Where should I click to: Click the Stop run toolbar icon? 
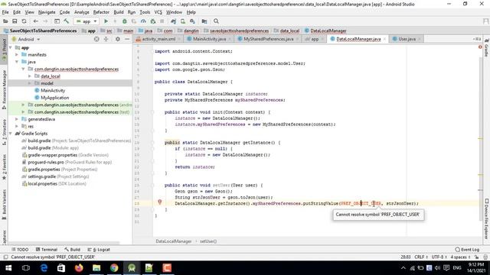tap(162, 21)
